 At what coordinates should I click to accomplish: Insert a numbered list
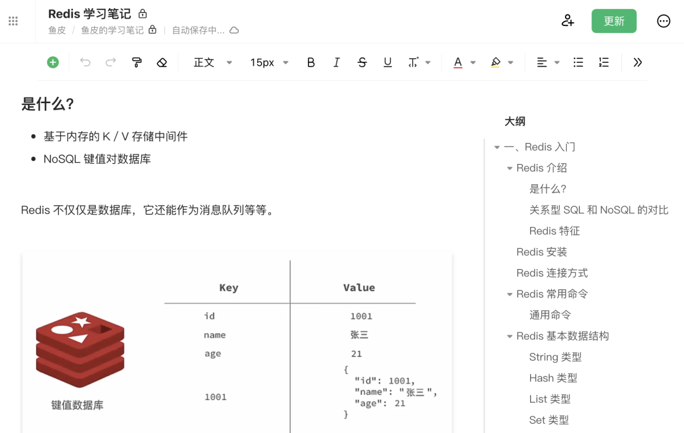coord(604,62)
